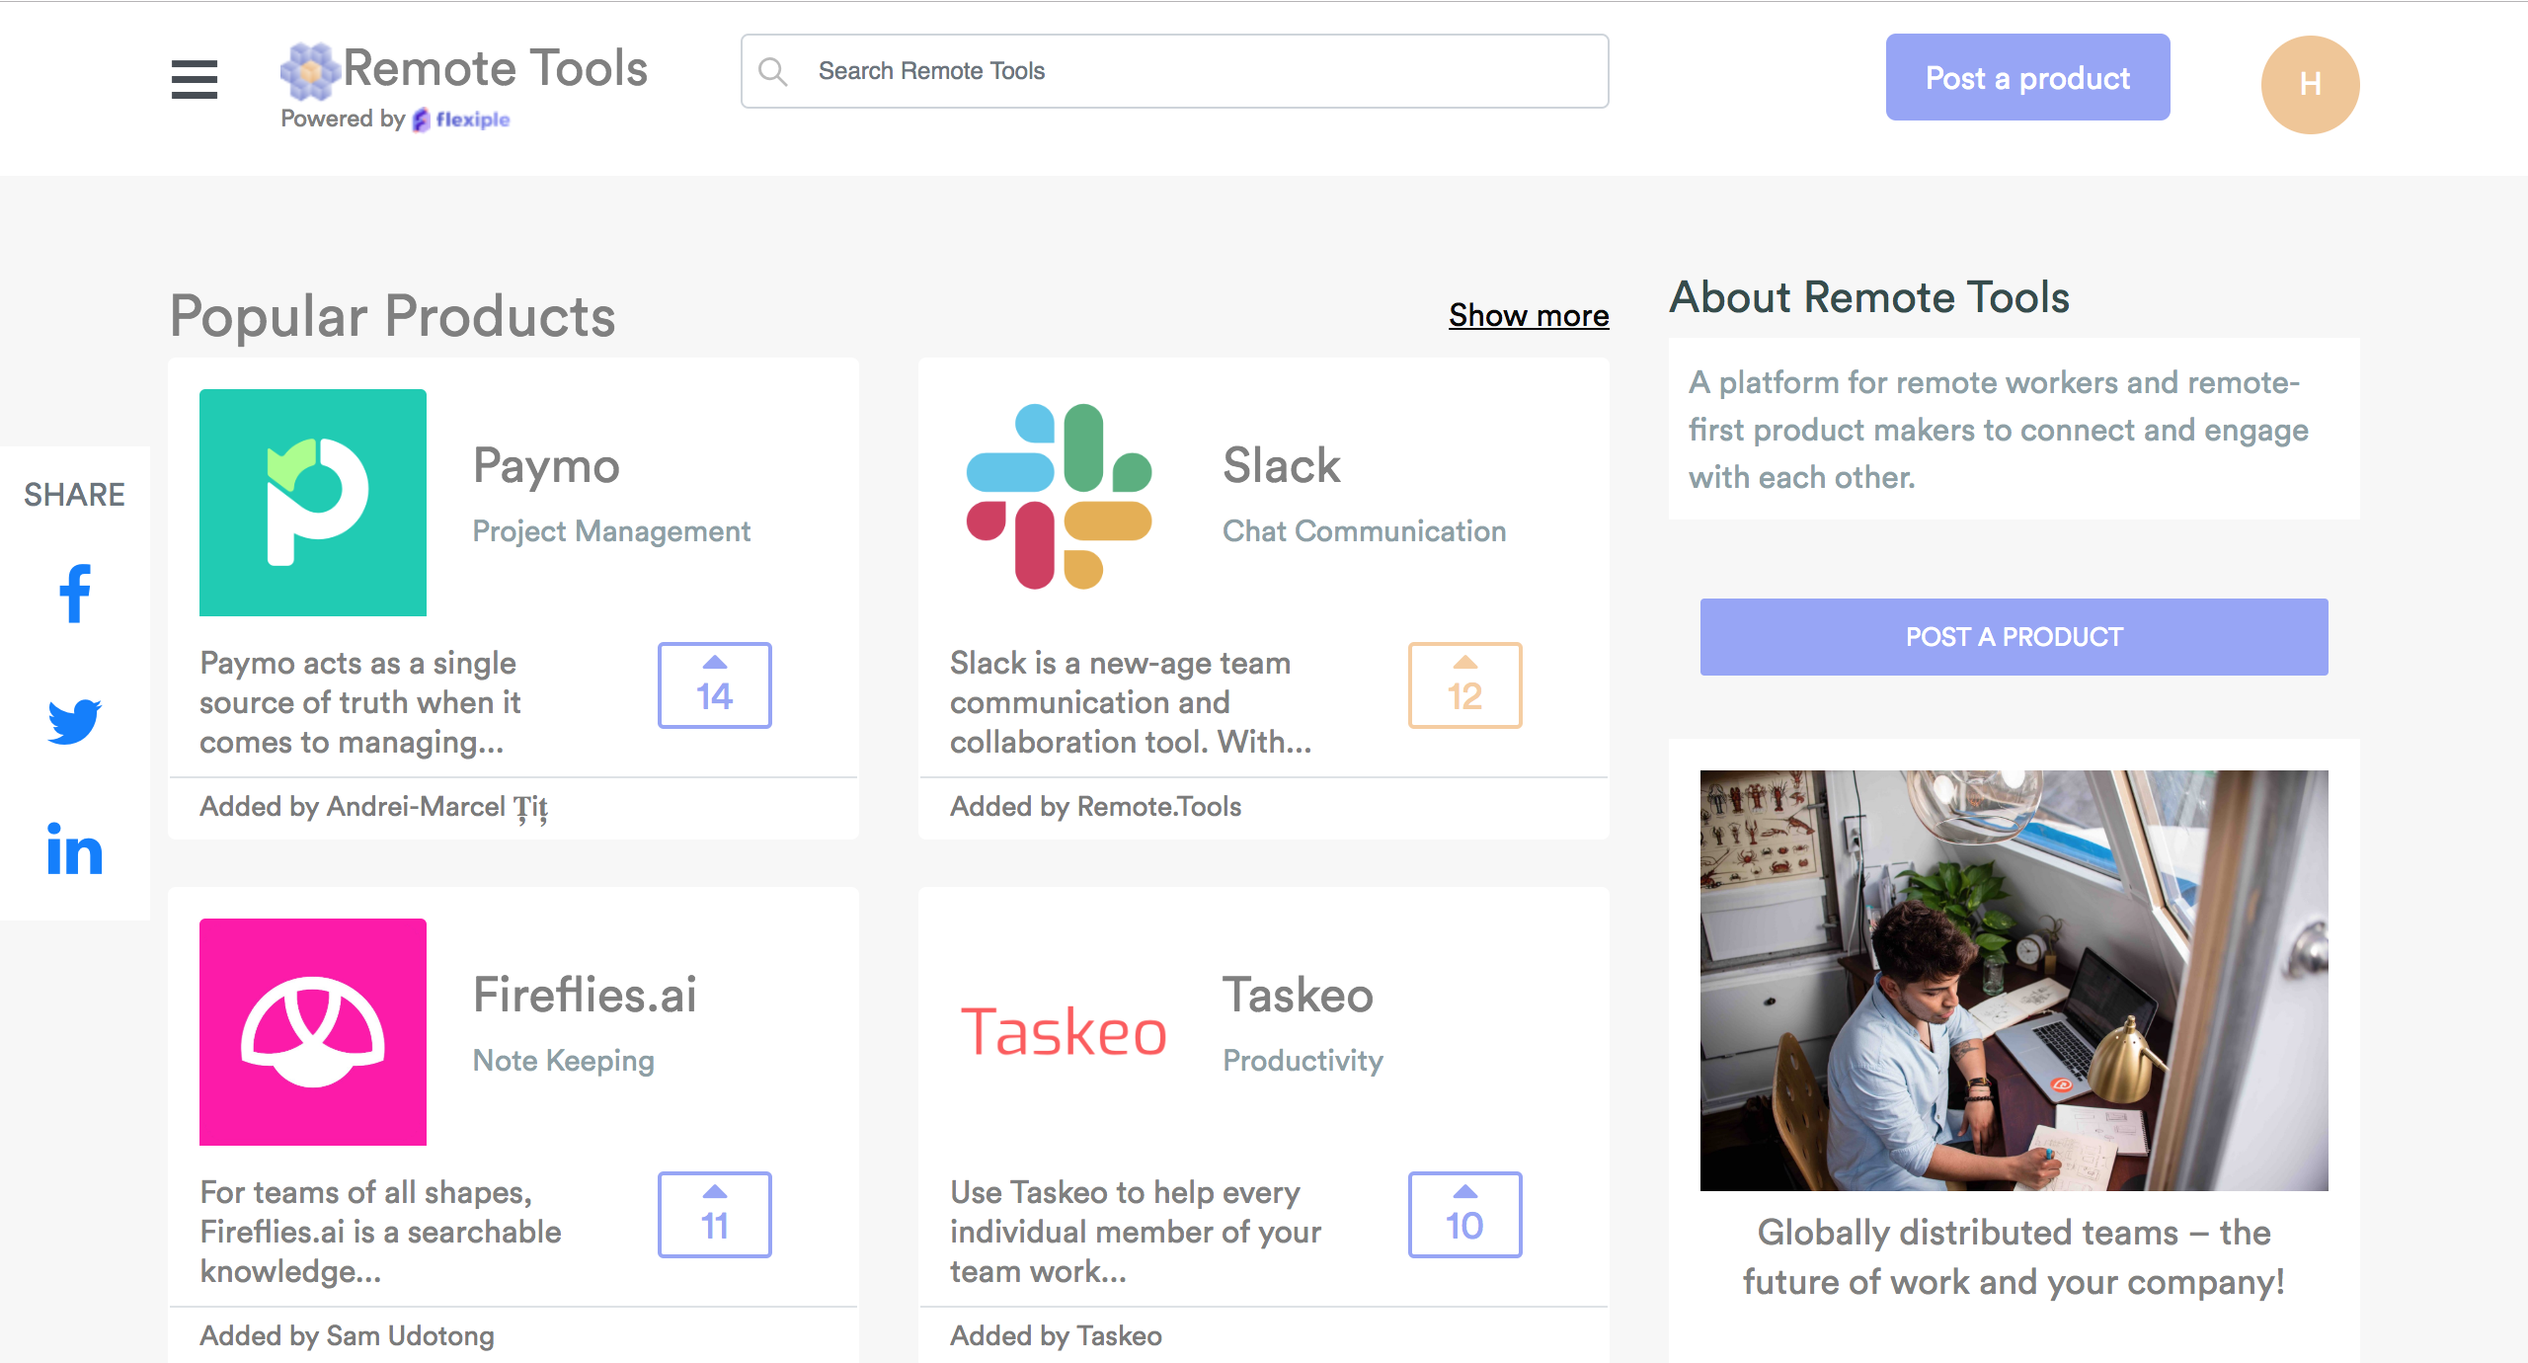Open the Fireflies.ai logo
The height and width of the screenshot is (1363, 2528).
coord(313,1032)
